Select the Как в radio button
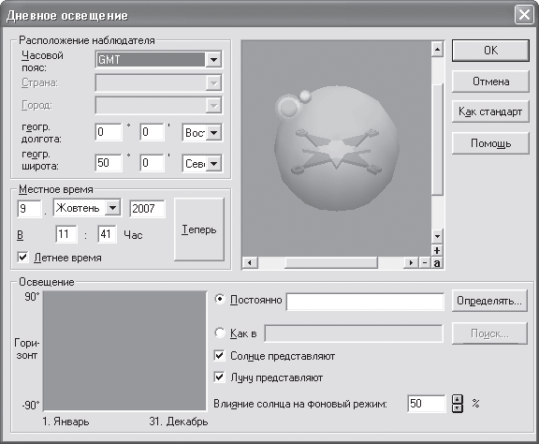 pos(219,333)
